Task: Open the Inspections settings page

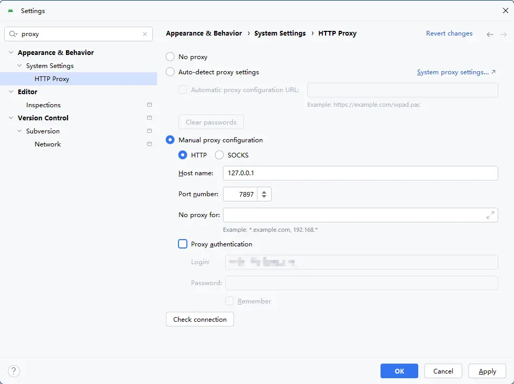Action: (43, 105)
